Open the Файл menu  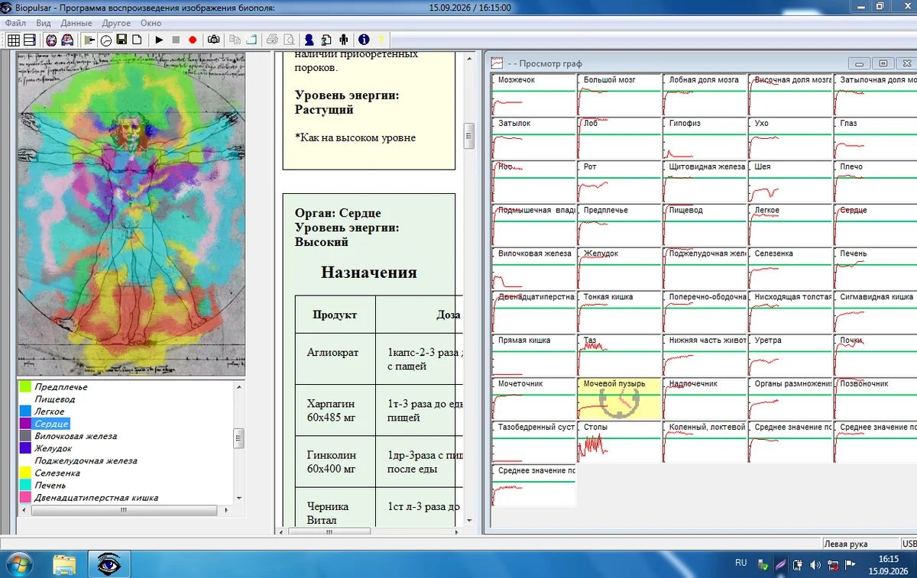(15, 23)
